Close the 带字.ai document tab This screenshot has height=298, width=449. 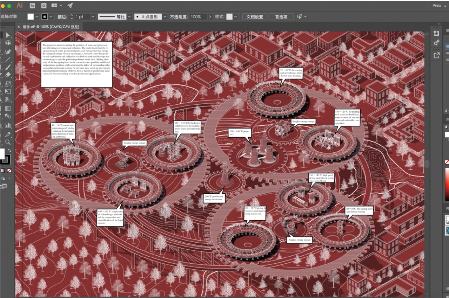pos(19,27)
